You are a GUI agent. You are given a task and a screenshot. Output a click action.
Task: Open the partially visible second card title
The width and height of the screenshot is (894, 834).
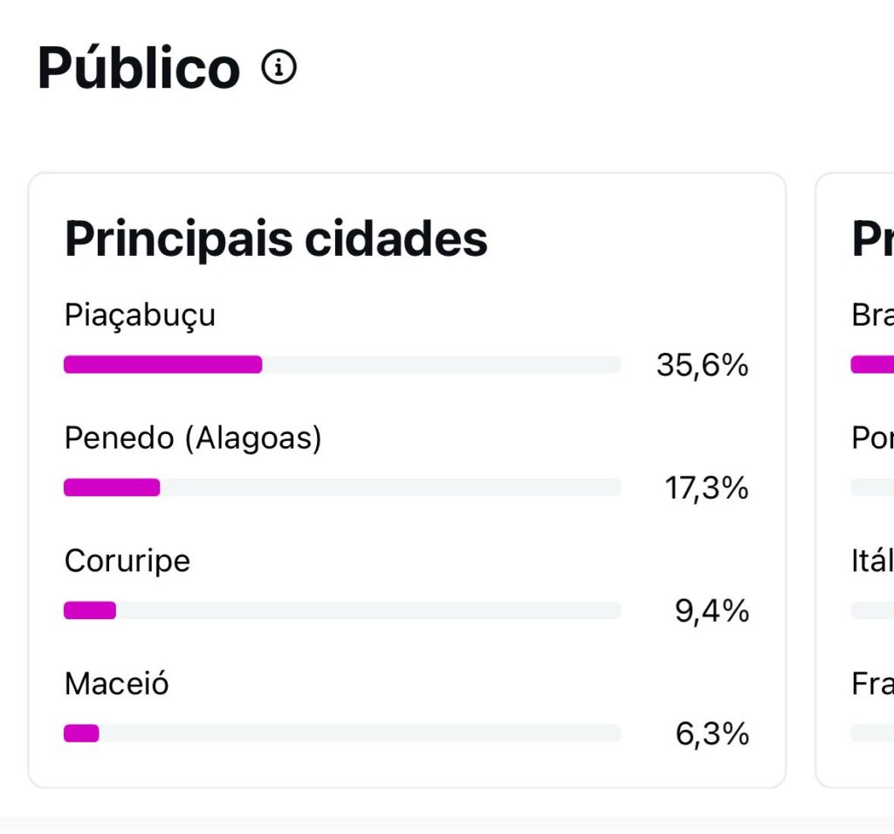pyautogui.click(x=872, y=238)
